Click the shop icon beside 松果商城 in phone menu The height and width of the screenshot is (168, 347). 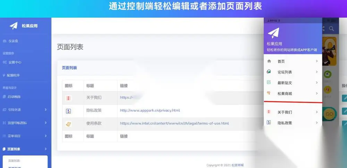(269, 93)
